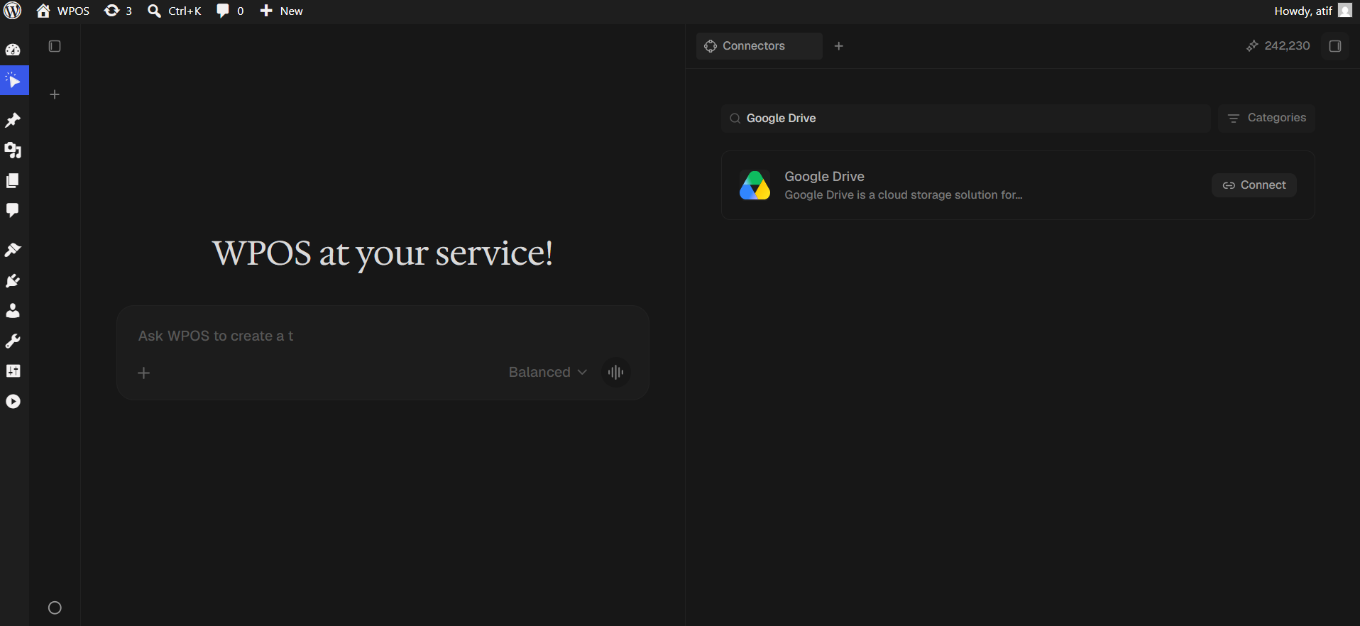Select the highlighted WPOS sidebar icon
Image resolution: width=1360 pixels, height=626 pixels.
click(x=14, y=80)
